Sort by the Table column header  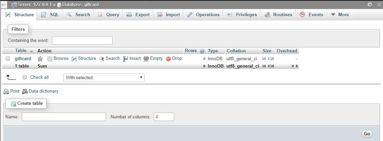(21, 51)
